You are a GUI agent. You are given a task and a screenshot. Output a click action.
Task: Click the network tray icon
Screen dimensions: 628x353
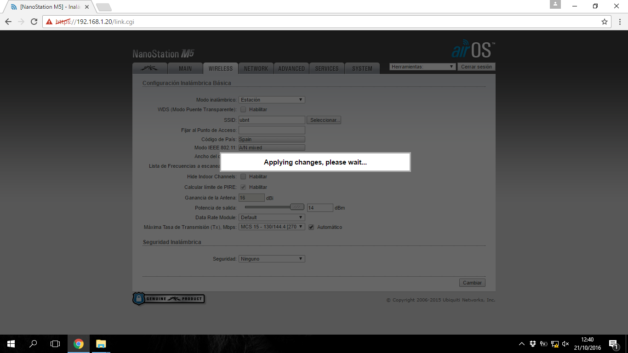pos(555,344)
